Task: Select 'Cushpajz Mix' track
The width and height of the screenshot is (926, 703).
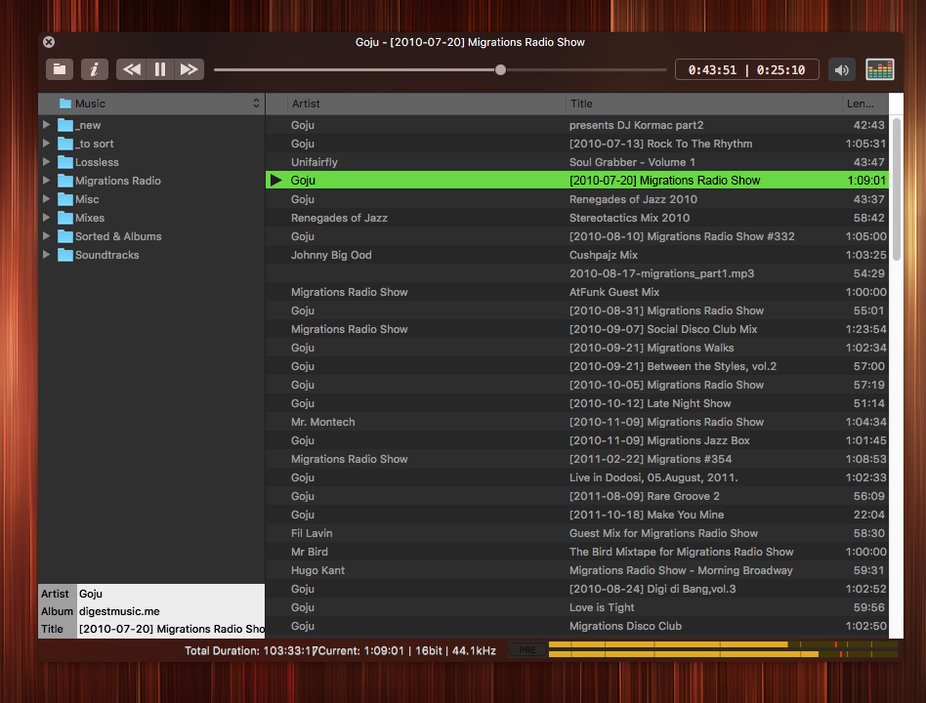Action: point(577,255)
